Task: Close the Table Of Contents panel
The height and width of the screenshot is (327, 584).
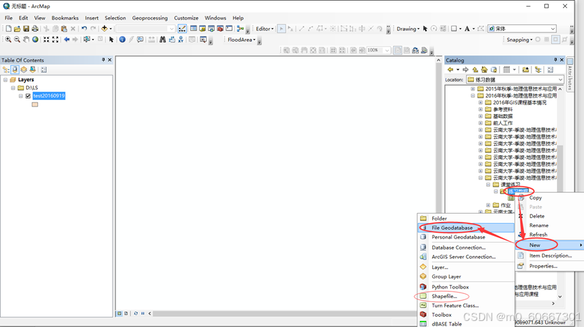Action: 109,59
